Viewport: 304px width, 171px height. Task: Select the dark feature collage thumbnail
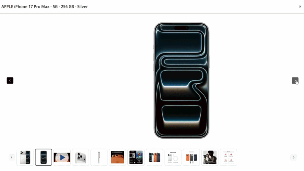point(136,157)
